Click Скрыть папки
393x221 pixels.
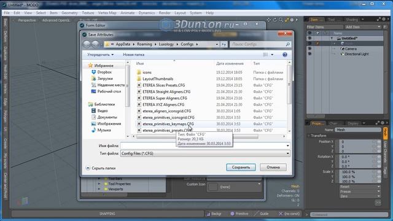(101, 168)
